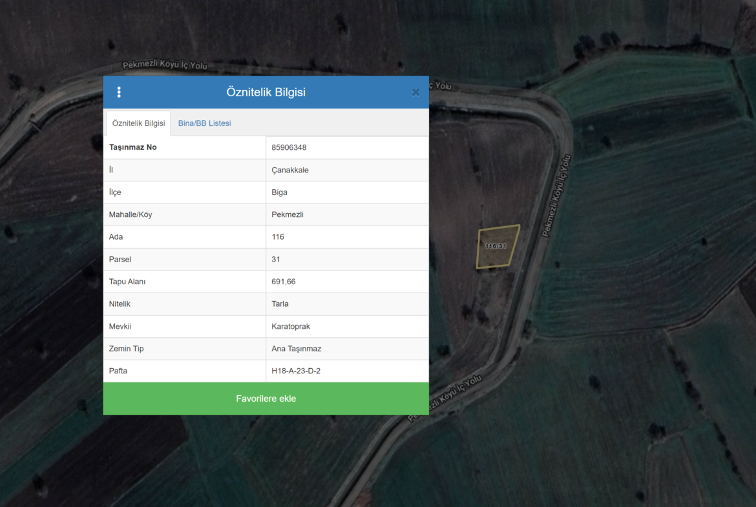This screenshot has width=756, height=507.
Task: Select the Tapu Alanı value 691,66
Action: (284, 282)
